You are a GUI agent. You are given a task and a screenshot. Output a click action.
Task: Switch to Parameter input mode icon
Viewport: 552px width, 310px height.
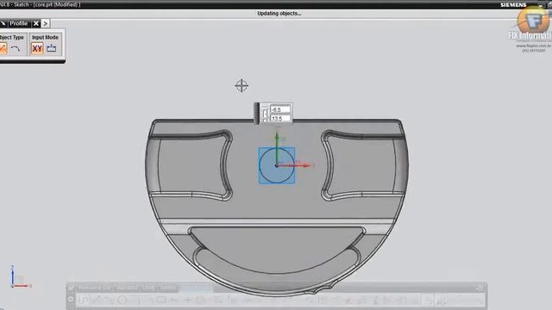pyautogui.click(x=52, y=48)
